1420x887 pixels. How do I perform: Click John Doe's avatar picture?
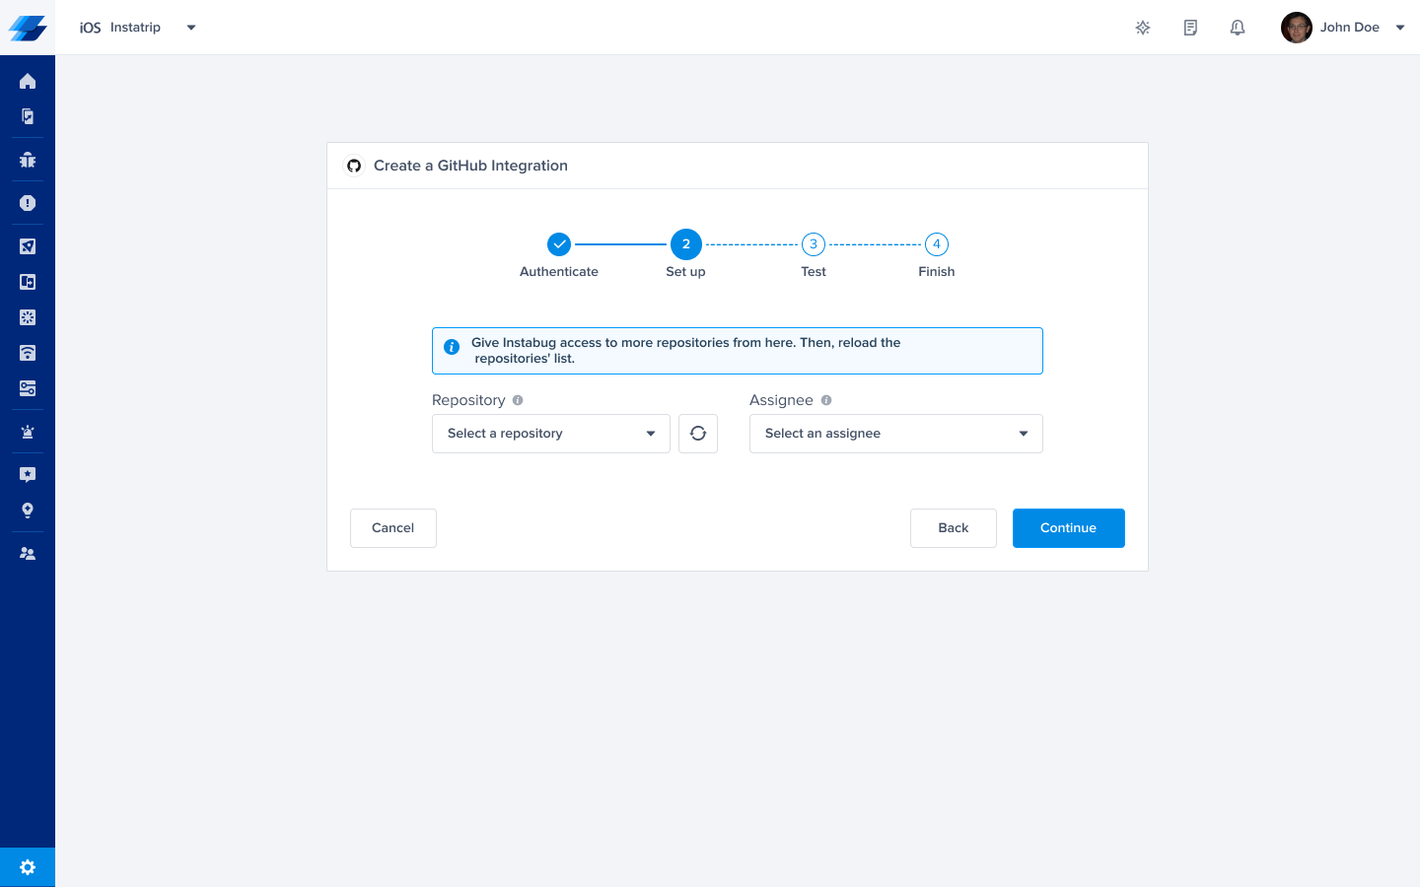(1297, 28)
